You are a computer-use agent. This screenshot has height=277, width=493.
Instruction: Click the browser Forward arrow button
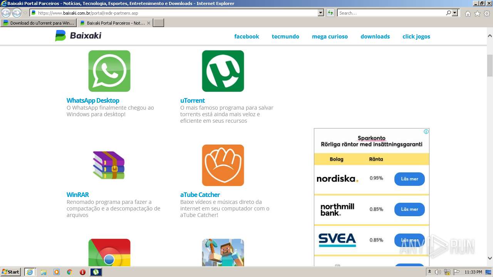17,13
